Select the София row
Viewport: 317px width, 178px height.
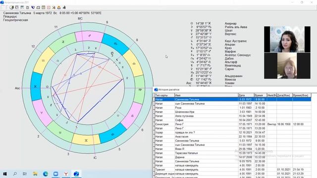[233, 120]
